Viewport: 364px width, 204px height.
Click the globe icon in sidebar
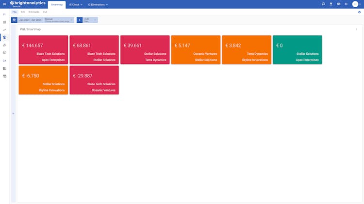(4, 37)
